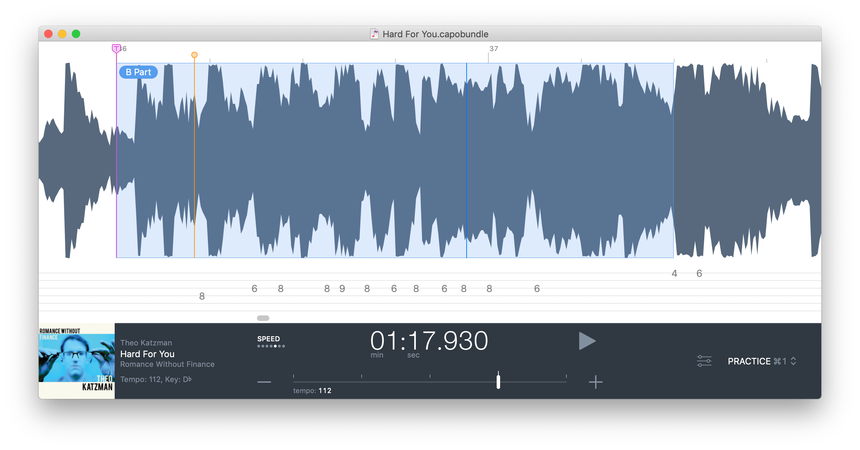Viewport: 860px width, 450px height.
Task: Click the B Part region label
Action: tap(138, 72)
